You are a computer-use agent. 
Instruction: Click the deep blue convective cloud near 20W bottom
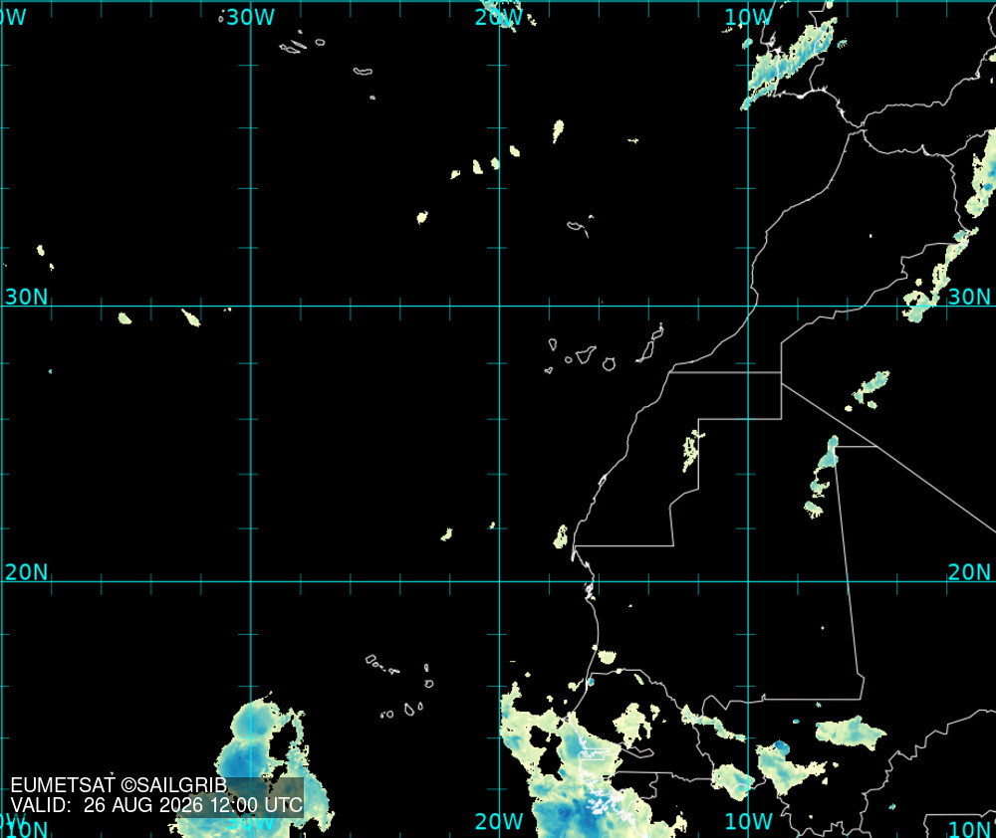[578, 812]
